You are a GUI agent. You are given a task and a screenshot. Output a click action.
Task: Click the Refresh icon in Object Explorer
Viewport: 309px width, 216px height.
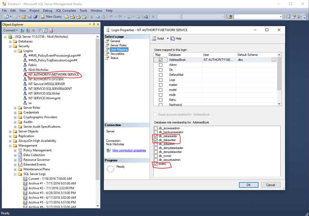(x=44, y=30)
